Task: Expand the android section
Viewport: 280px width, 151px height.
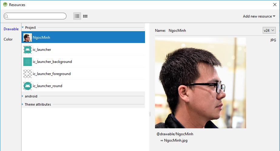Action: click(22, 96)
